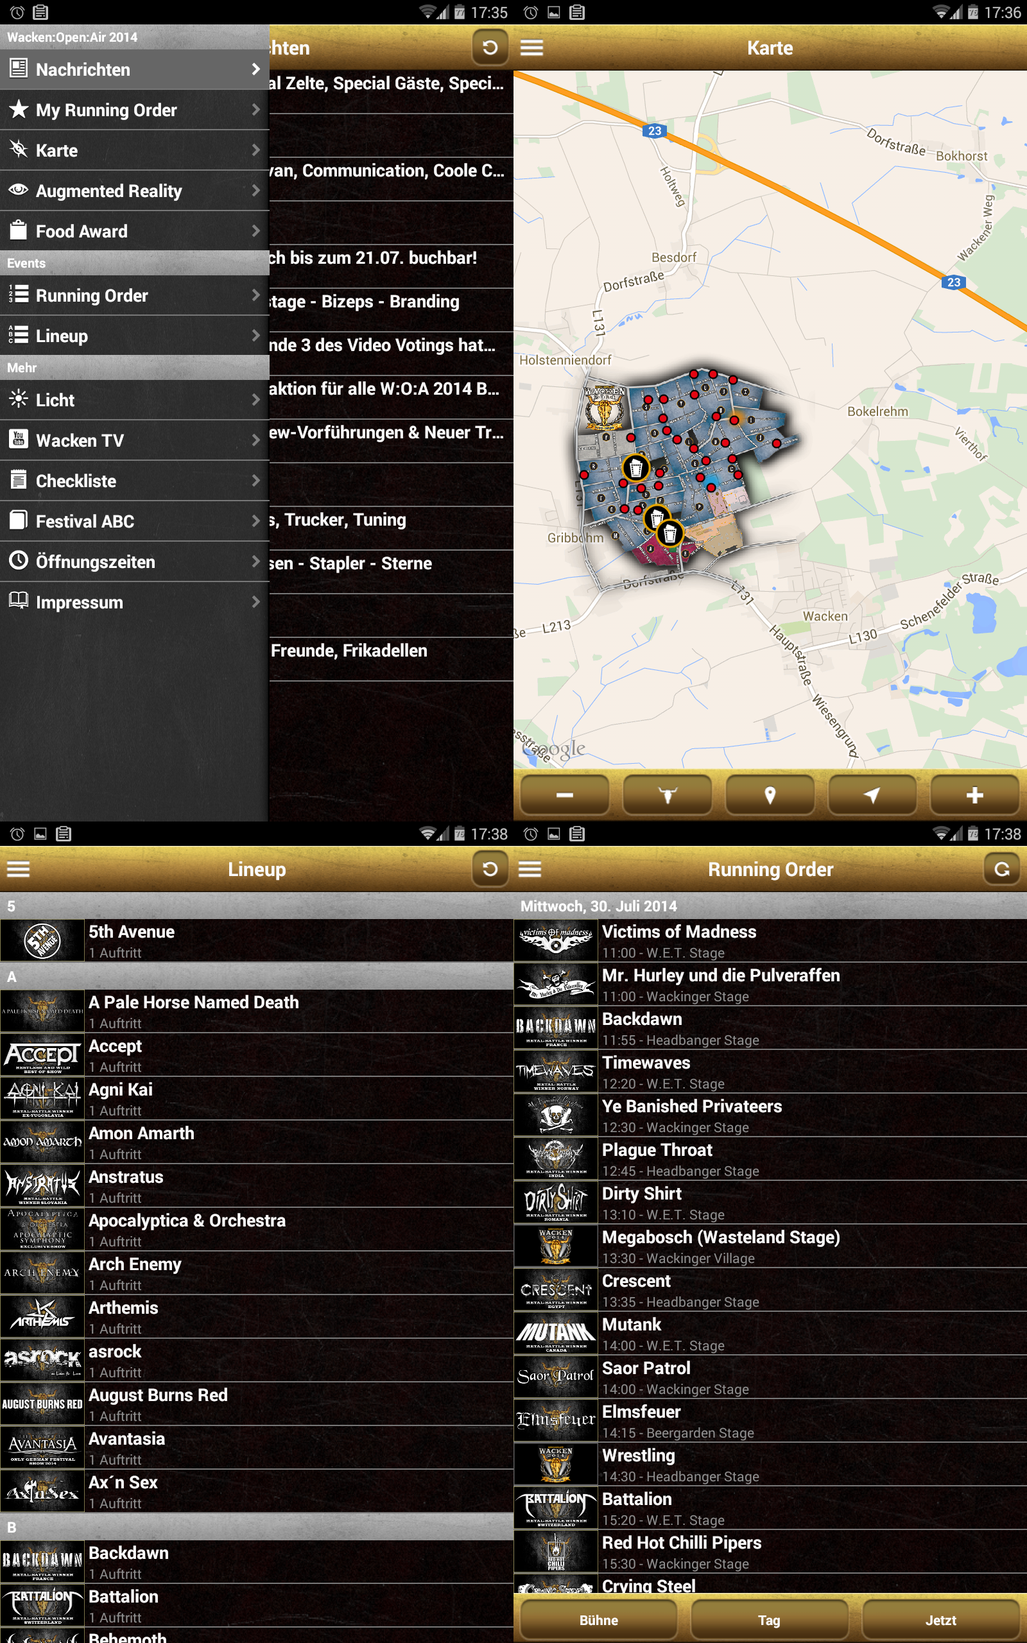Refresh the Running Order list
The image size is (1027, 1643).
click(1002, 869)
